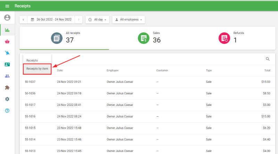Open the hamburger navigation menu
The image size is (278, 154).
click(7, 6)
